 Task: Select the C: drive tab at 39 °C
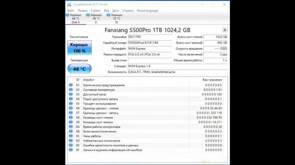point(96,18)
